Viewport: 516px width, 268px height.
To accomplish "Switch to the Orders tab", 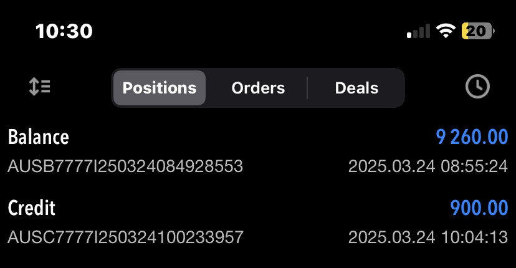I will click(x=258, y=88).
